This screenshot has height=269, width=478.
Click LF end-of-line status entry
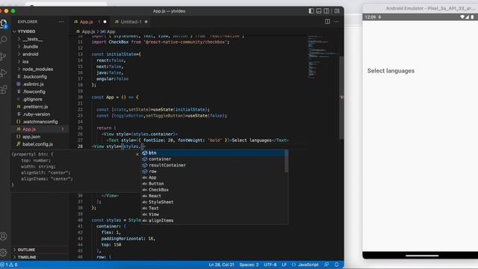(x=284, y=265)
